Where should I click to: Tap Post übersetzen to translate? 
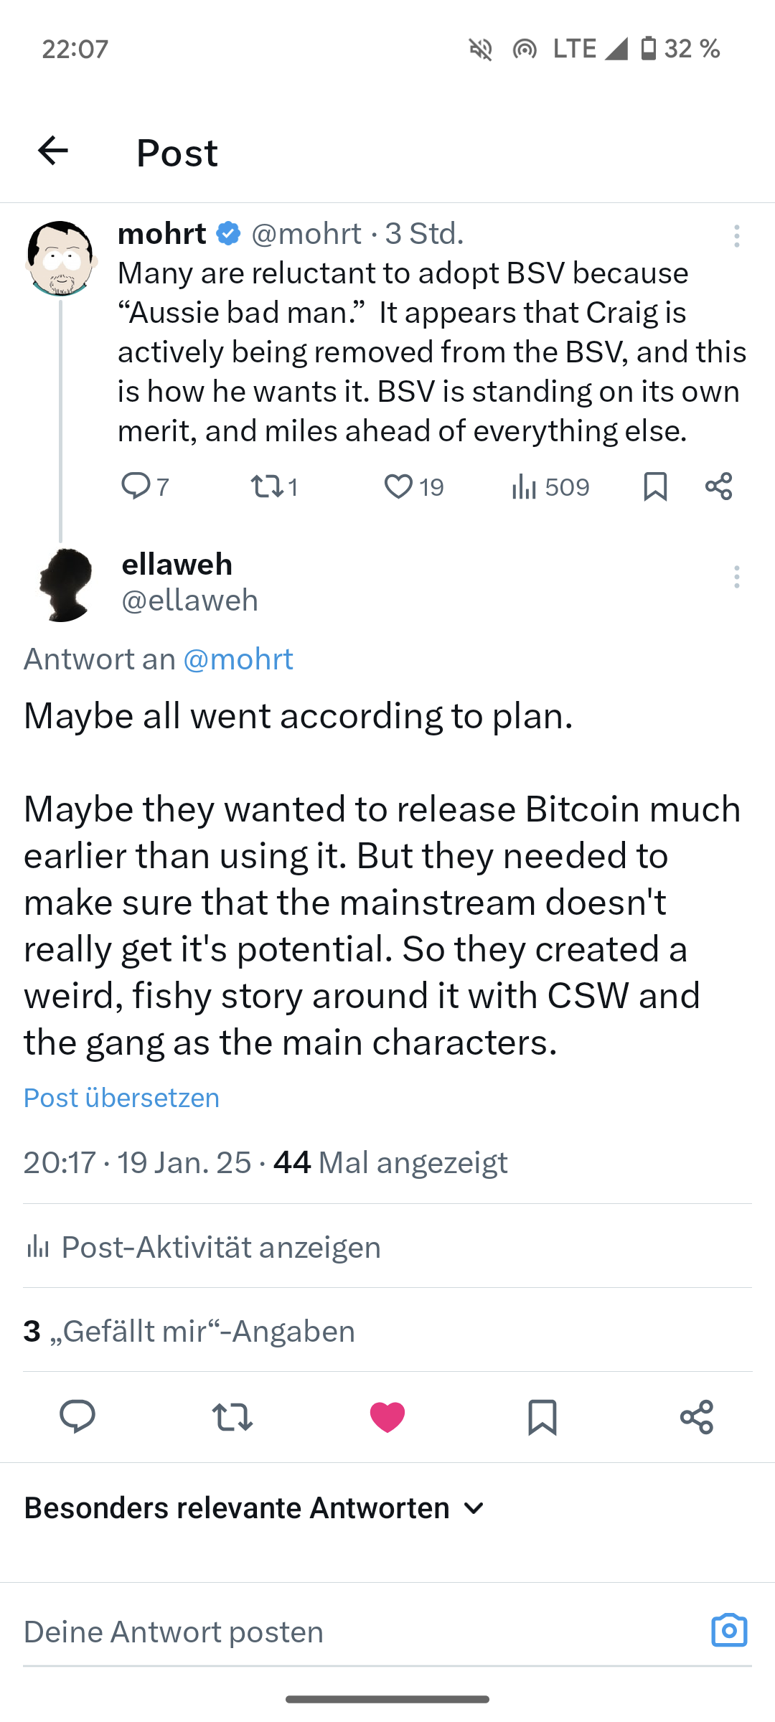[x=122, y=1098]
